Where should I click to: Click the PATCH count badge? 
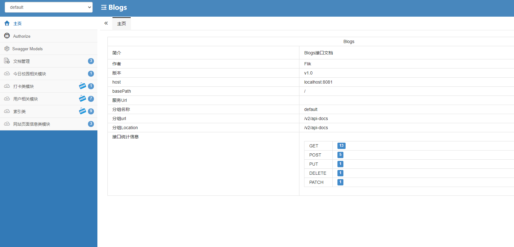[340, 182]
